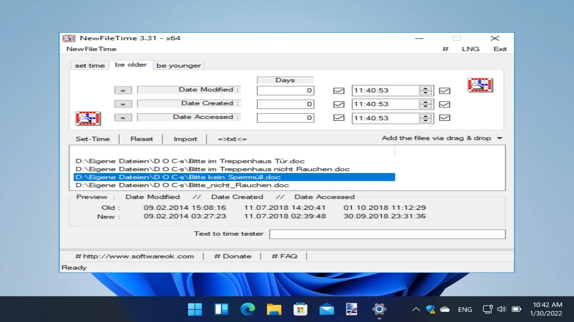Open File Explorer from taskbar
The width and height of the screenshot is (574, 322).
click(x=274, y=309)
